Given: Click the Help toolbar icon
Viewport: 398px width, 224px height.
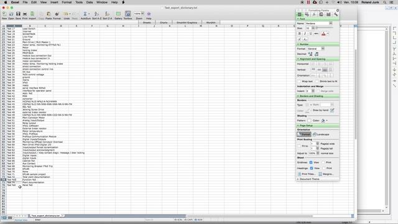Looking at the screenshot, I should pyautogui.click(x=149, y=14).
